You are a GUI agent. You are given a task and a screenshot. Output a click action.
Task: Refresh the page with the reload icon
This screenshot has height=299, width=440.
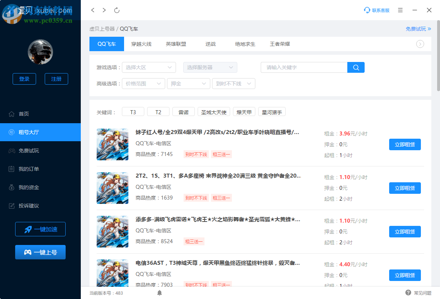click(x=116, y=10)
